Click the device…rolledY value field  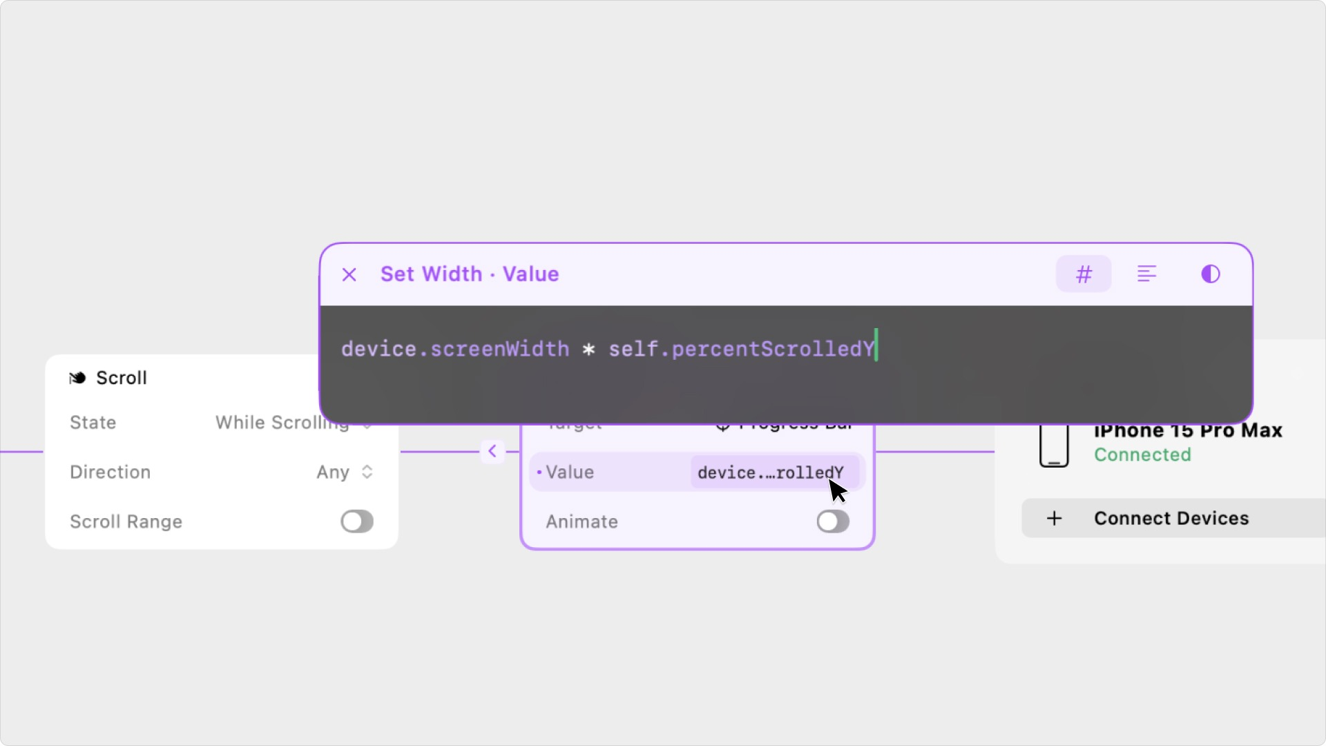(x=770, y=472)
